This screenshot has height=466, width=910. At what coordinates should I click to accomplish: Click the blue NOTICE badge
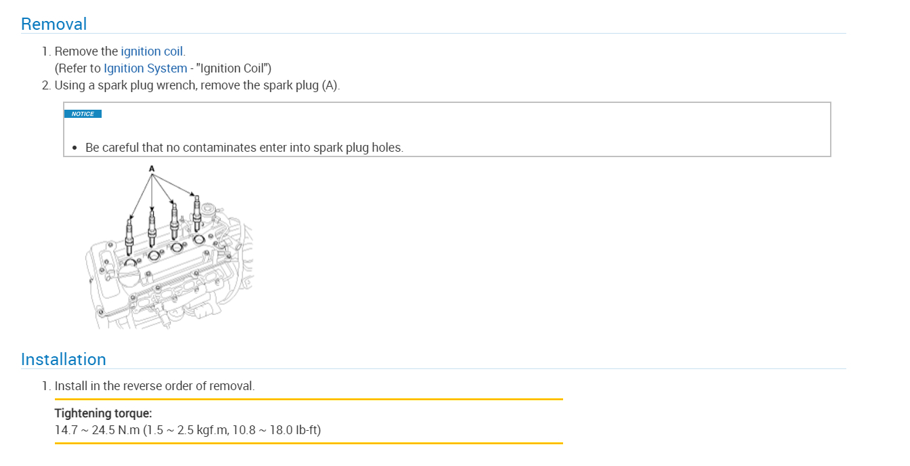point(83,114)
